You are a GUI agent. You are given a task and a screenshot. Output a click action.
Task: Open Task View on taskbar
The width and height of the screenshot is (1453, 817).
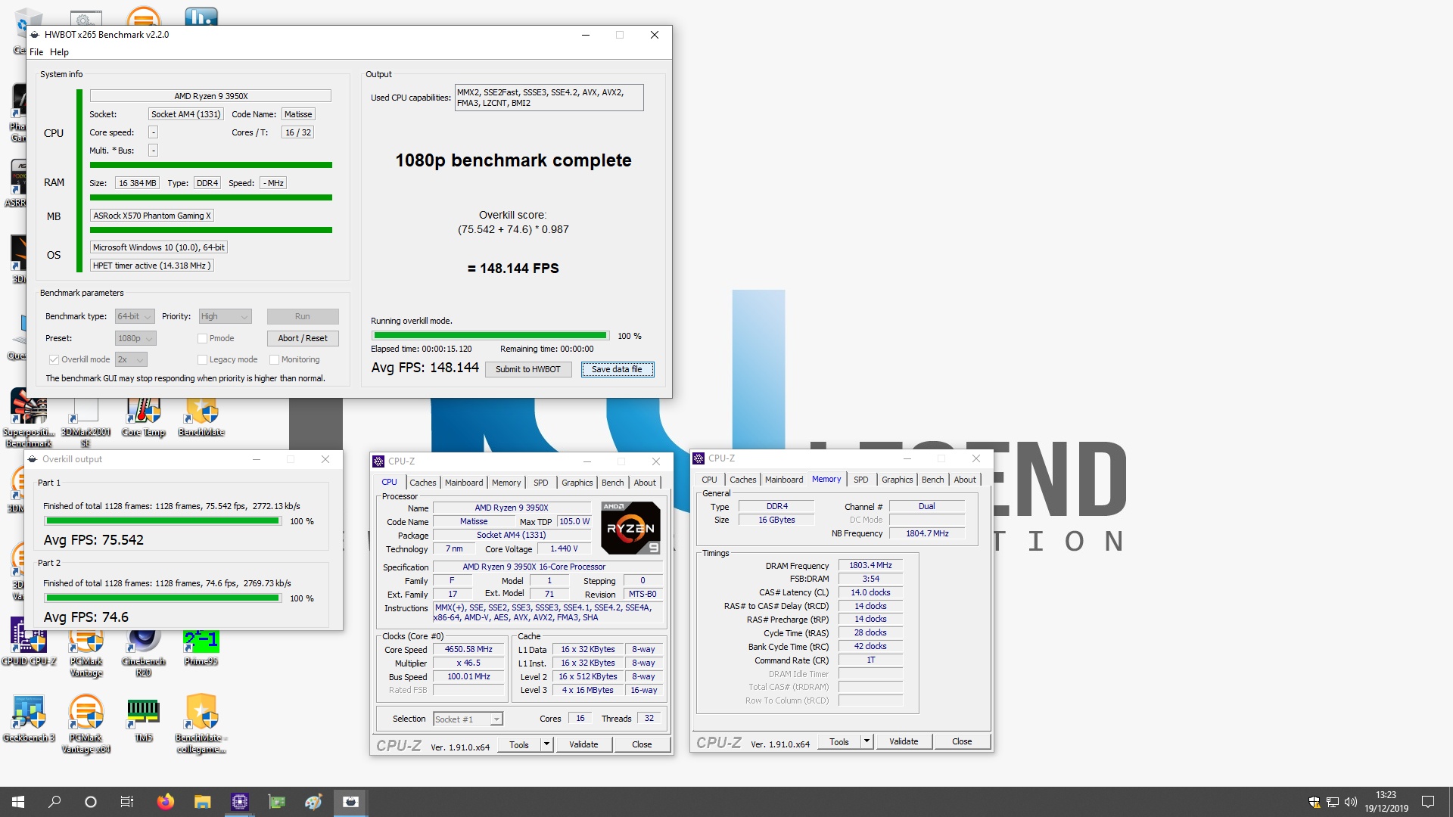coord(127,802)
